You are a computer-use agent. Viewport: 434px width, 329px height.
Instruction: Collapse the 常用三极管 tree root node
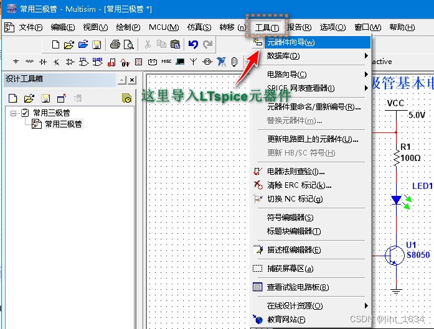click(x=13, y=113)
